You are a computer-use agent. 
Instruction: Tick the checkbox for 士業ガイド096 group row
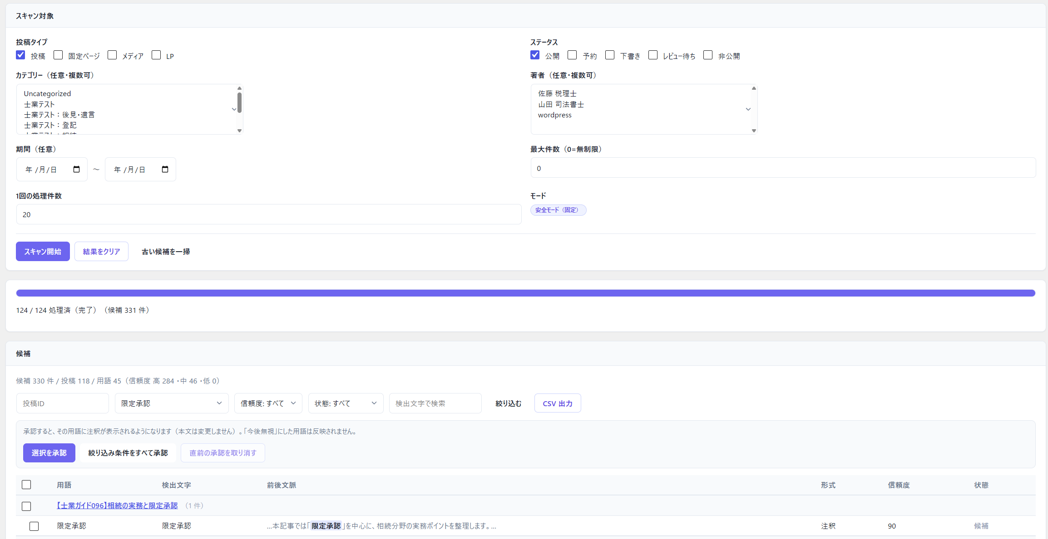(x=26, y=506)
